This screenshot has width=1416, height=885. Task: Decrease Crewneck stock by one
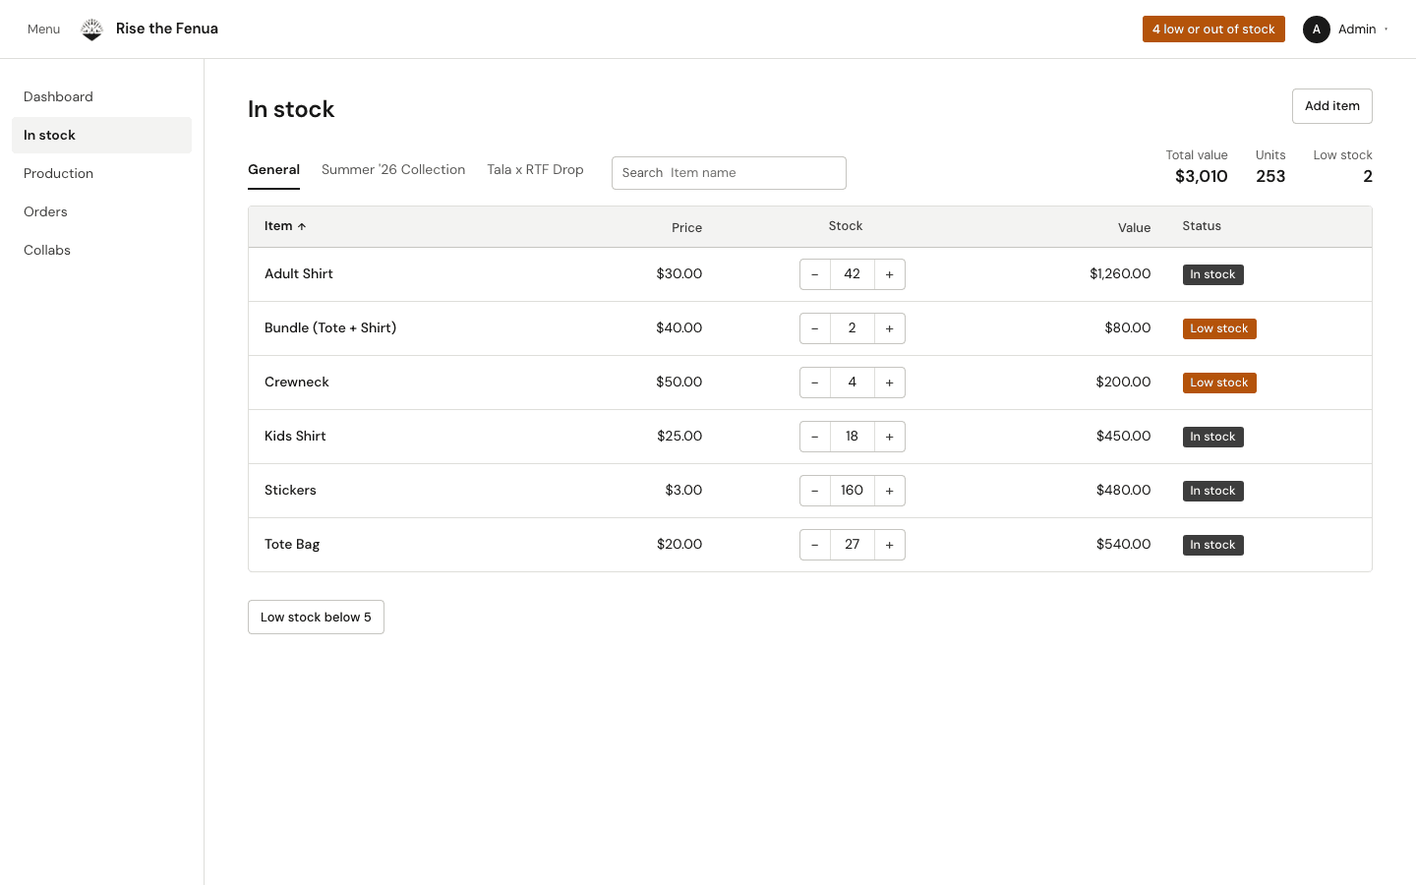point(815,383)
